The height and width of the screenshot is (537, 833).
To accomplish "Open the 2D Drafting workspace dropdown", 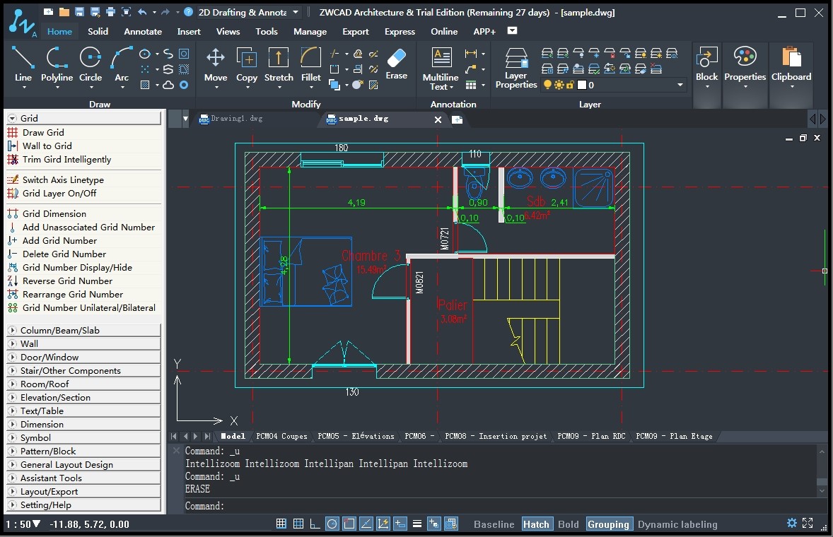I will click(296, 12).
